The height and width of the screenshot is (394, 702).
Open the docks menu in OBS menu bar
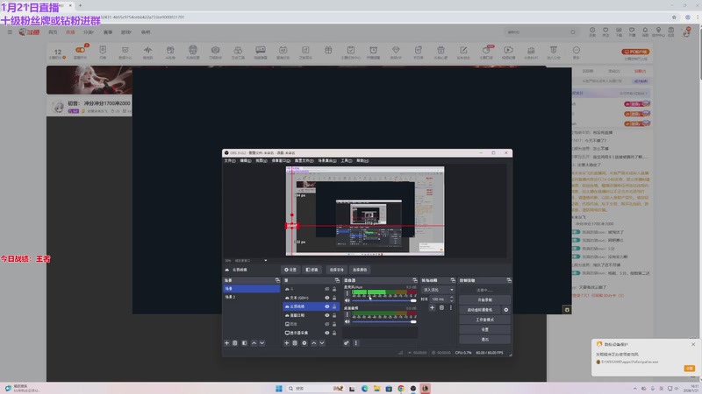[x=281, y=161]
